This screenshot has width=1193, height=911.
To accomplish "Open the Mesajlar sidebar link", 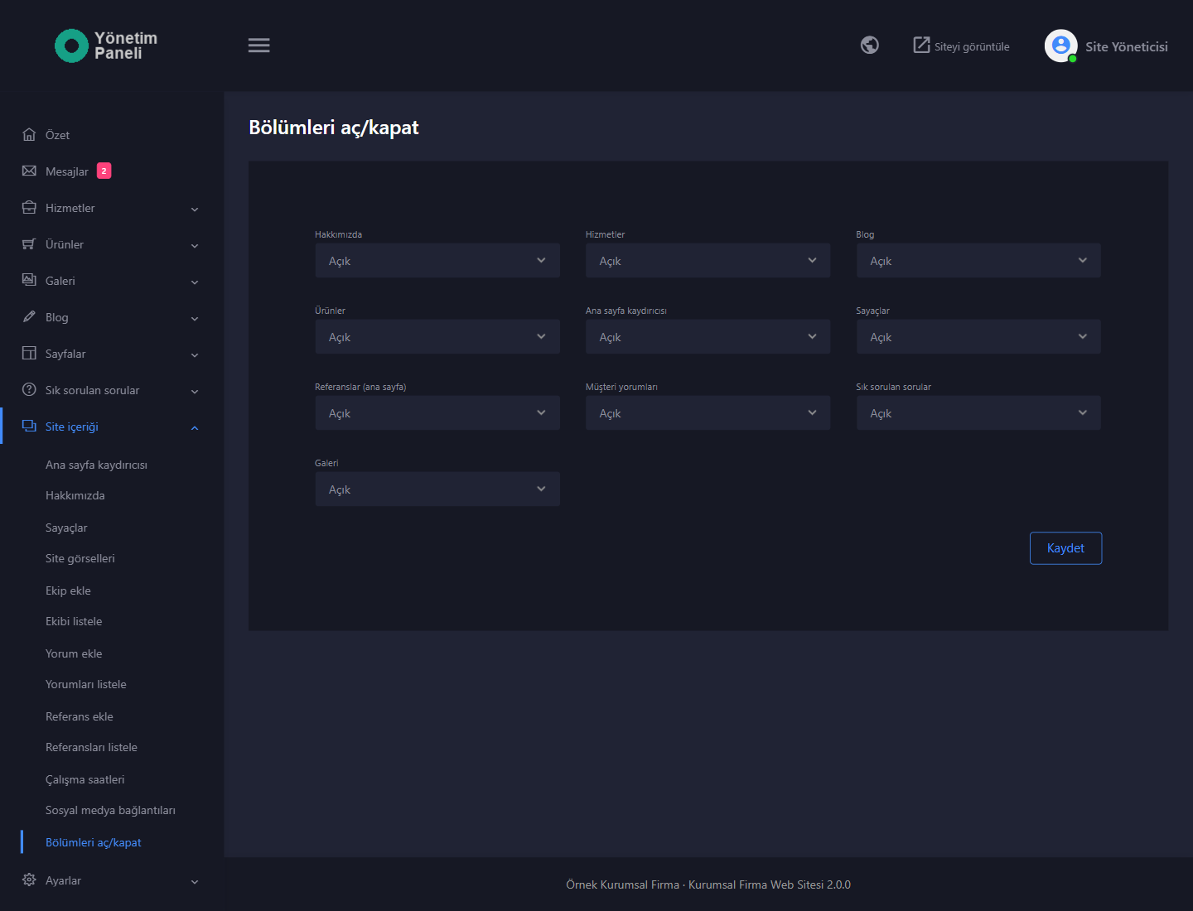I will click(67, 171).
